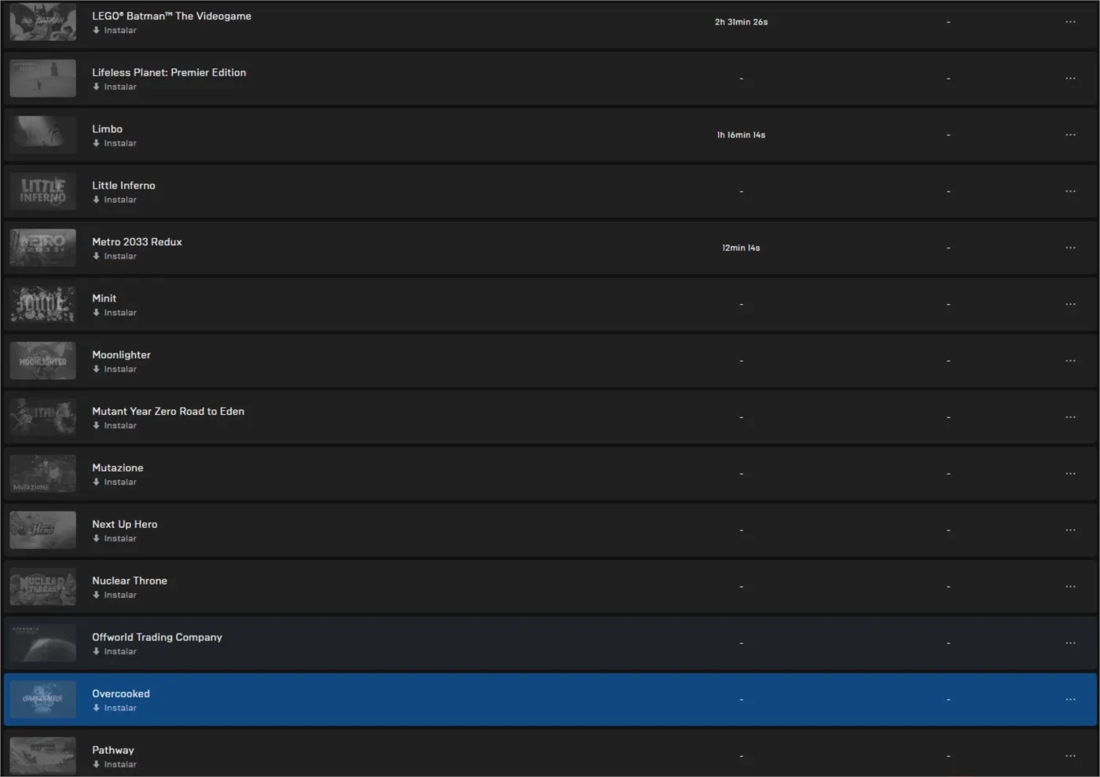
Task: Click the Moonlighter title text
Action: click(121, 356)
